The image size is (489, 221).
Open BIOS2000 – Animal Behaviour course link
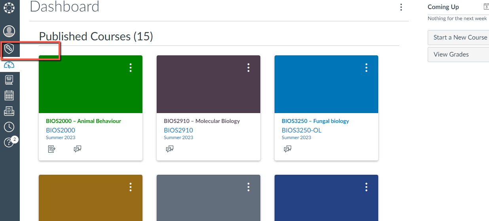[83, 121]
